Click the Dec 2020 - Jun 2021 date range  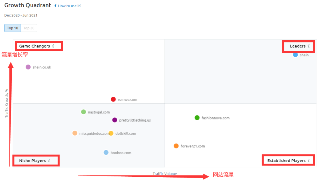coord(21,15)
